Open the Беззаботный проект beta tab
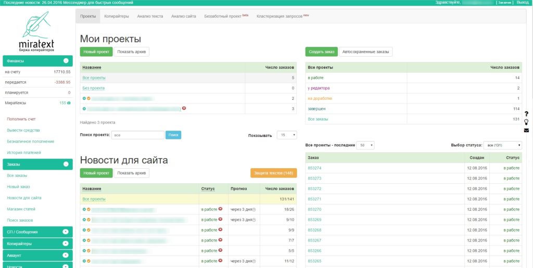533x268 pixels. [226, 16]
